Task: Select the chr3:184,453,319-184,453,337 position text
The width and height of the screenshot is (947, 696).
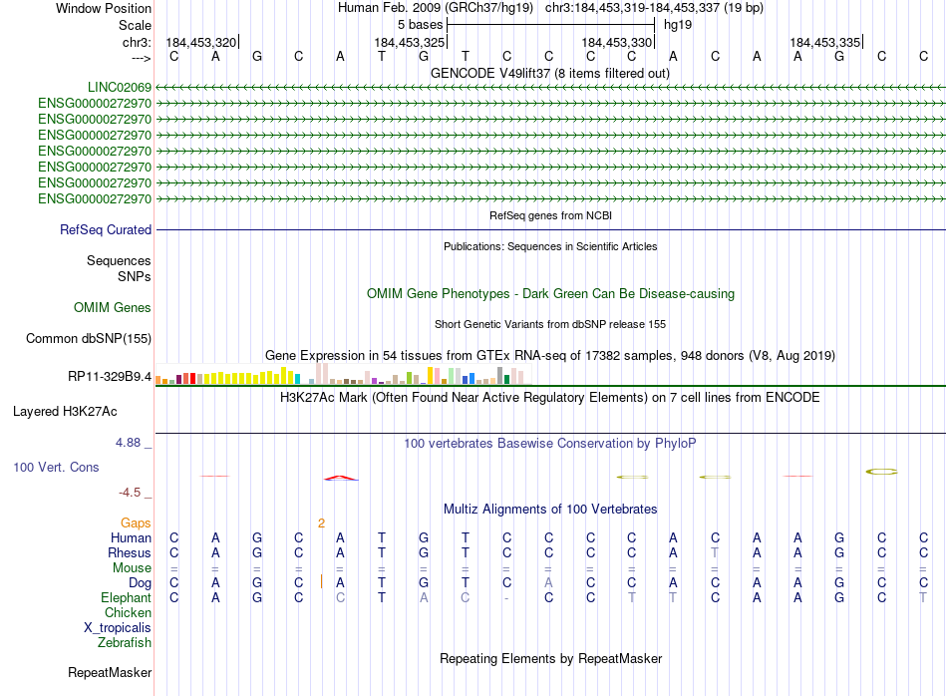Action: click(654, 8)
